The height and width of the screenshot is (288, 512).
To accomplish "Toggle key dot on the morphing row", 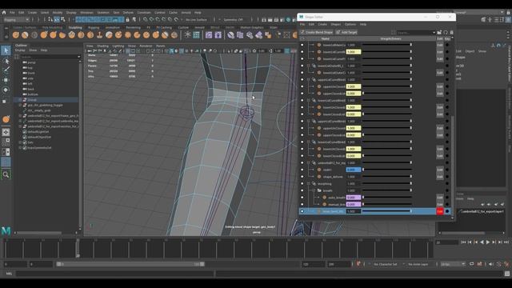I will point(447,183).
